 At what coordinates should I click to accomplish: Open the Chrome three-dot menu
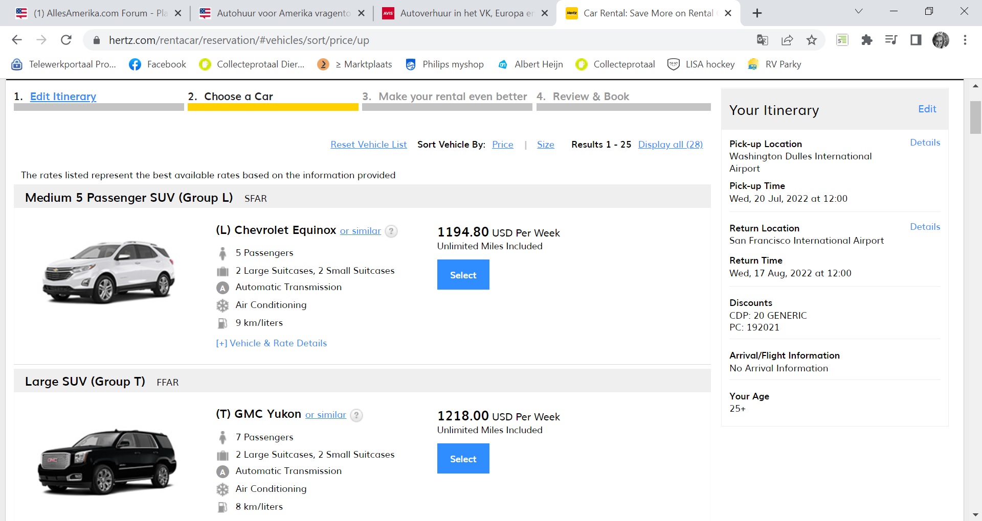(x=965, y=40)
